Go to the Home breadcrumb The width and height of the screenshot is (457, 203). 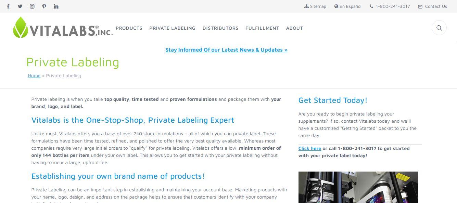point(34,76)
